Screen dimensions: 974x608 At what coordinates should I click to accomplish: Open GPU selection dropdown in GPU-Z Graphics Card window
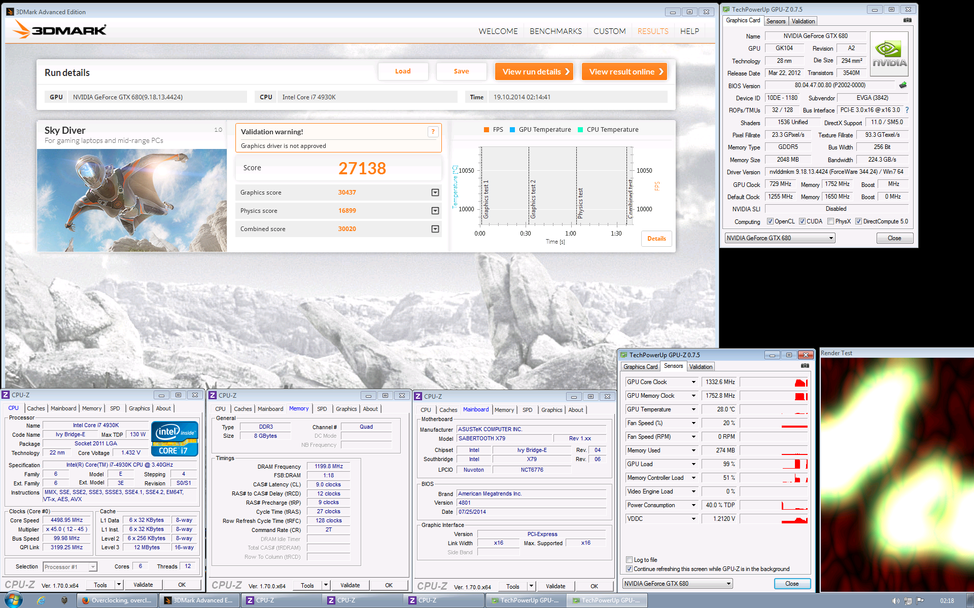click(780, 238)
